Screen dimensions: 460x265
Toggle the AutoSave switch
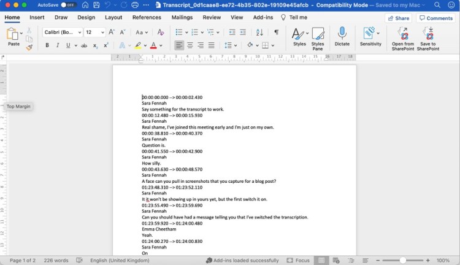click(67, 5)
